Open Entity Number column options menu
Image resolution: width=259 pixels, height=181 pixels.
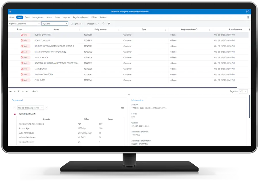tap(119, 30)
